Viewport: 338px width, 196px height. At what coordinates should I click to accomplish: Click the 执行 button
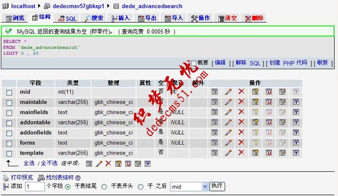pos(217,186)
